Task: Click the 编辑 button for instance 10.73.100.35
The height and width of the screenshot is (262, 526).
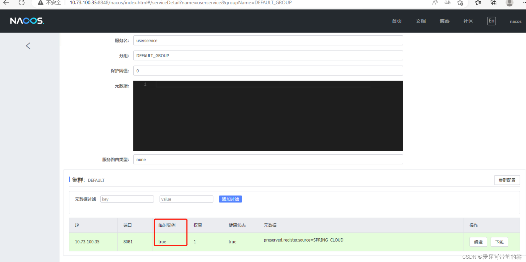Action: coord(478,242)
